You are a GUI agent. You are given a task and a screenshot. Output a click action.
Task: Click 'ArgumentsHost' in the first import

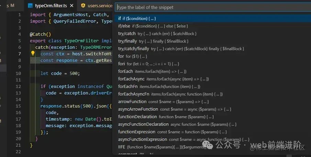pyautogui.click(x=71, y=15)
